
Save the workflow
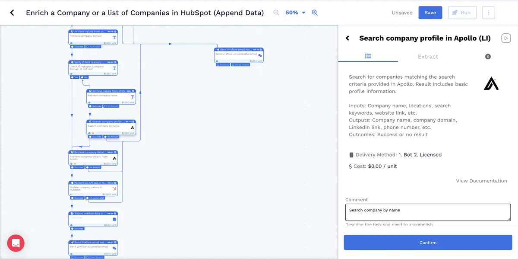coord(430,13)
